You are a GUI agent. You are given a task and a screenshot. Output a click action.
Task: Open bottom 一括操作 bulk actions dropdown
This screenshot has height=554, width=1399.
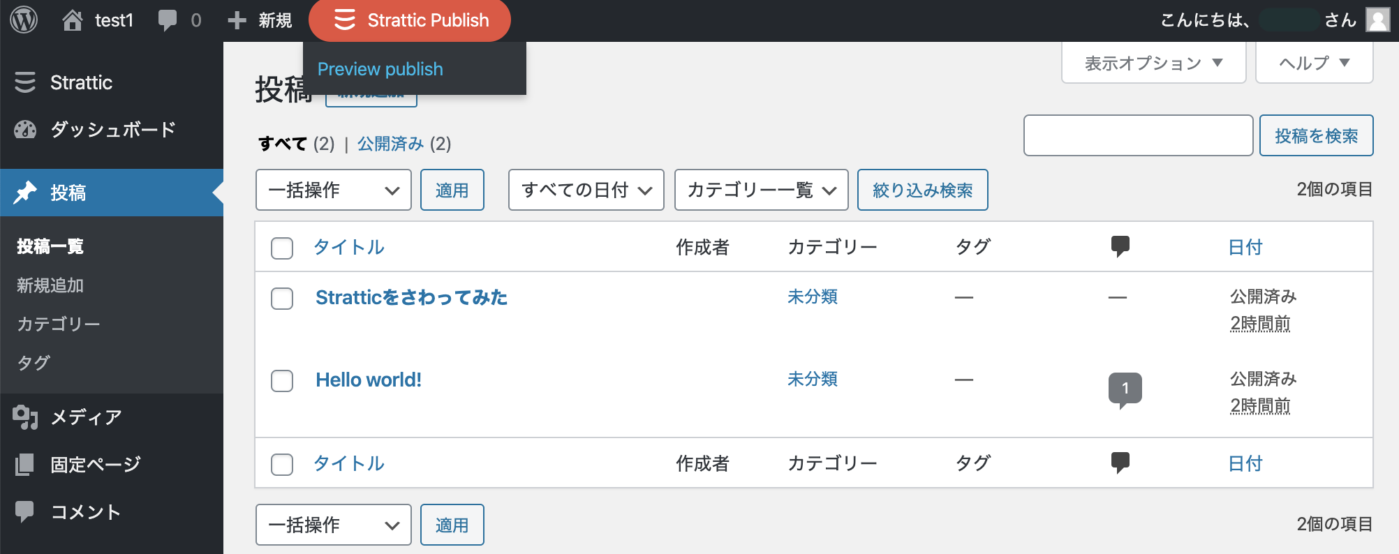pos(334,525)
